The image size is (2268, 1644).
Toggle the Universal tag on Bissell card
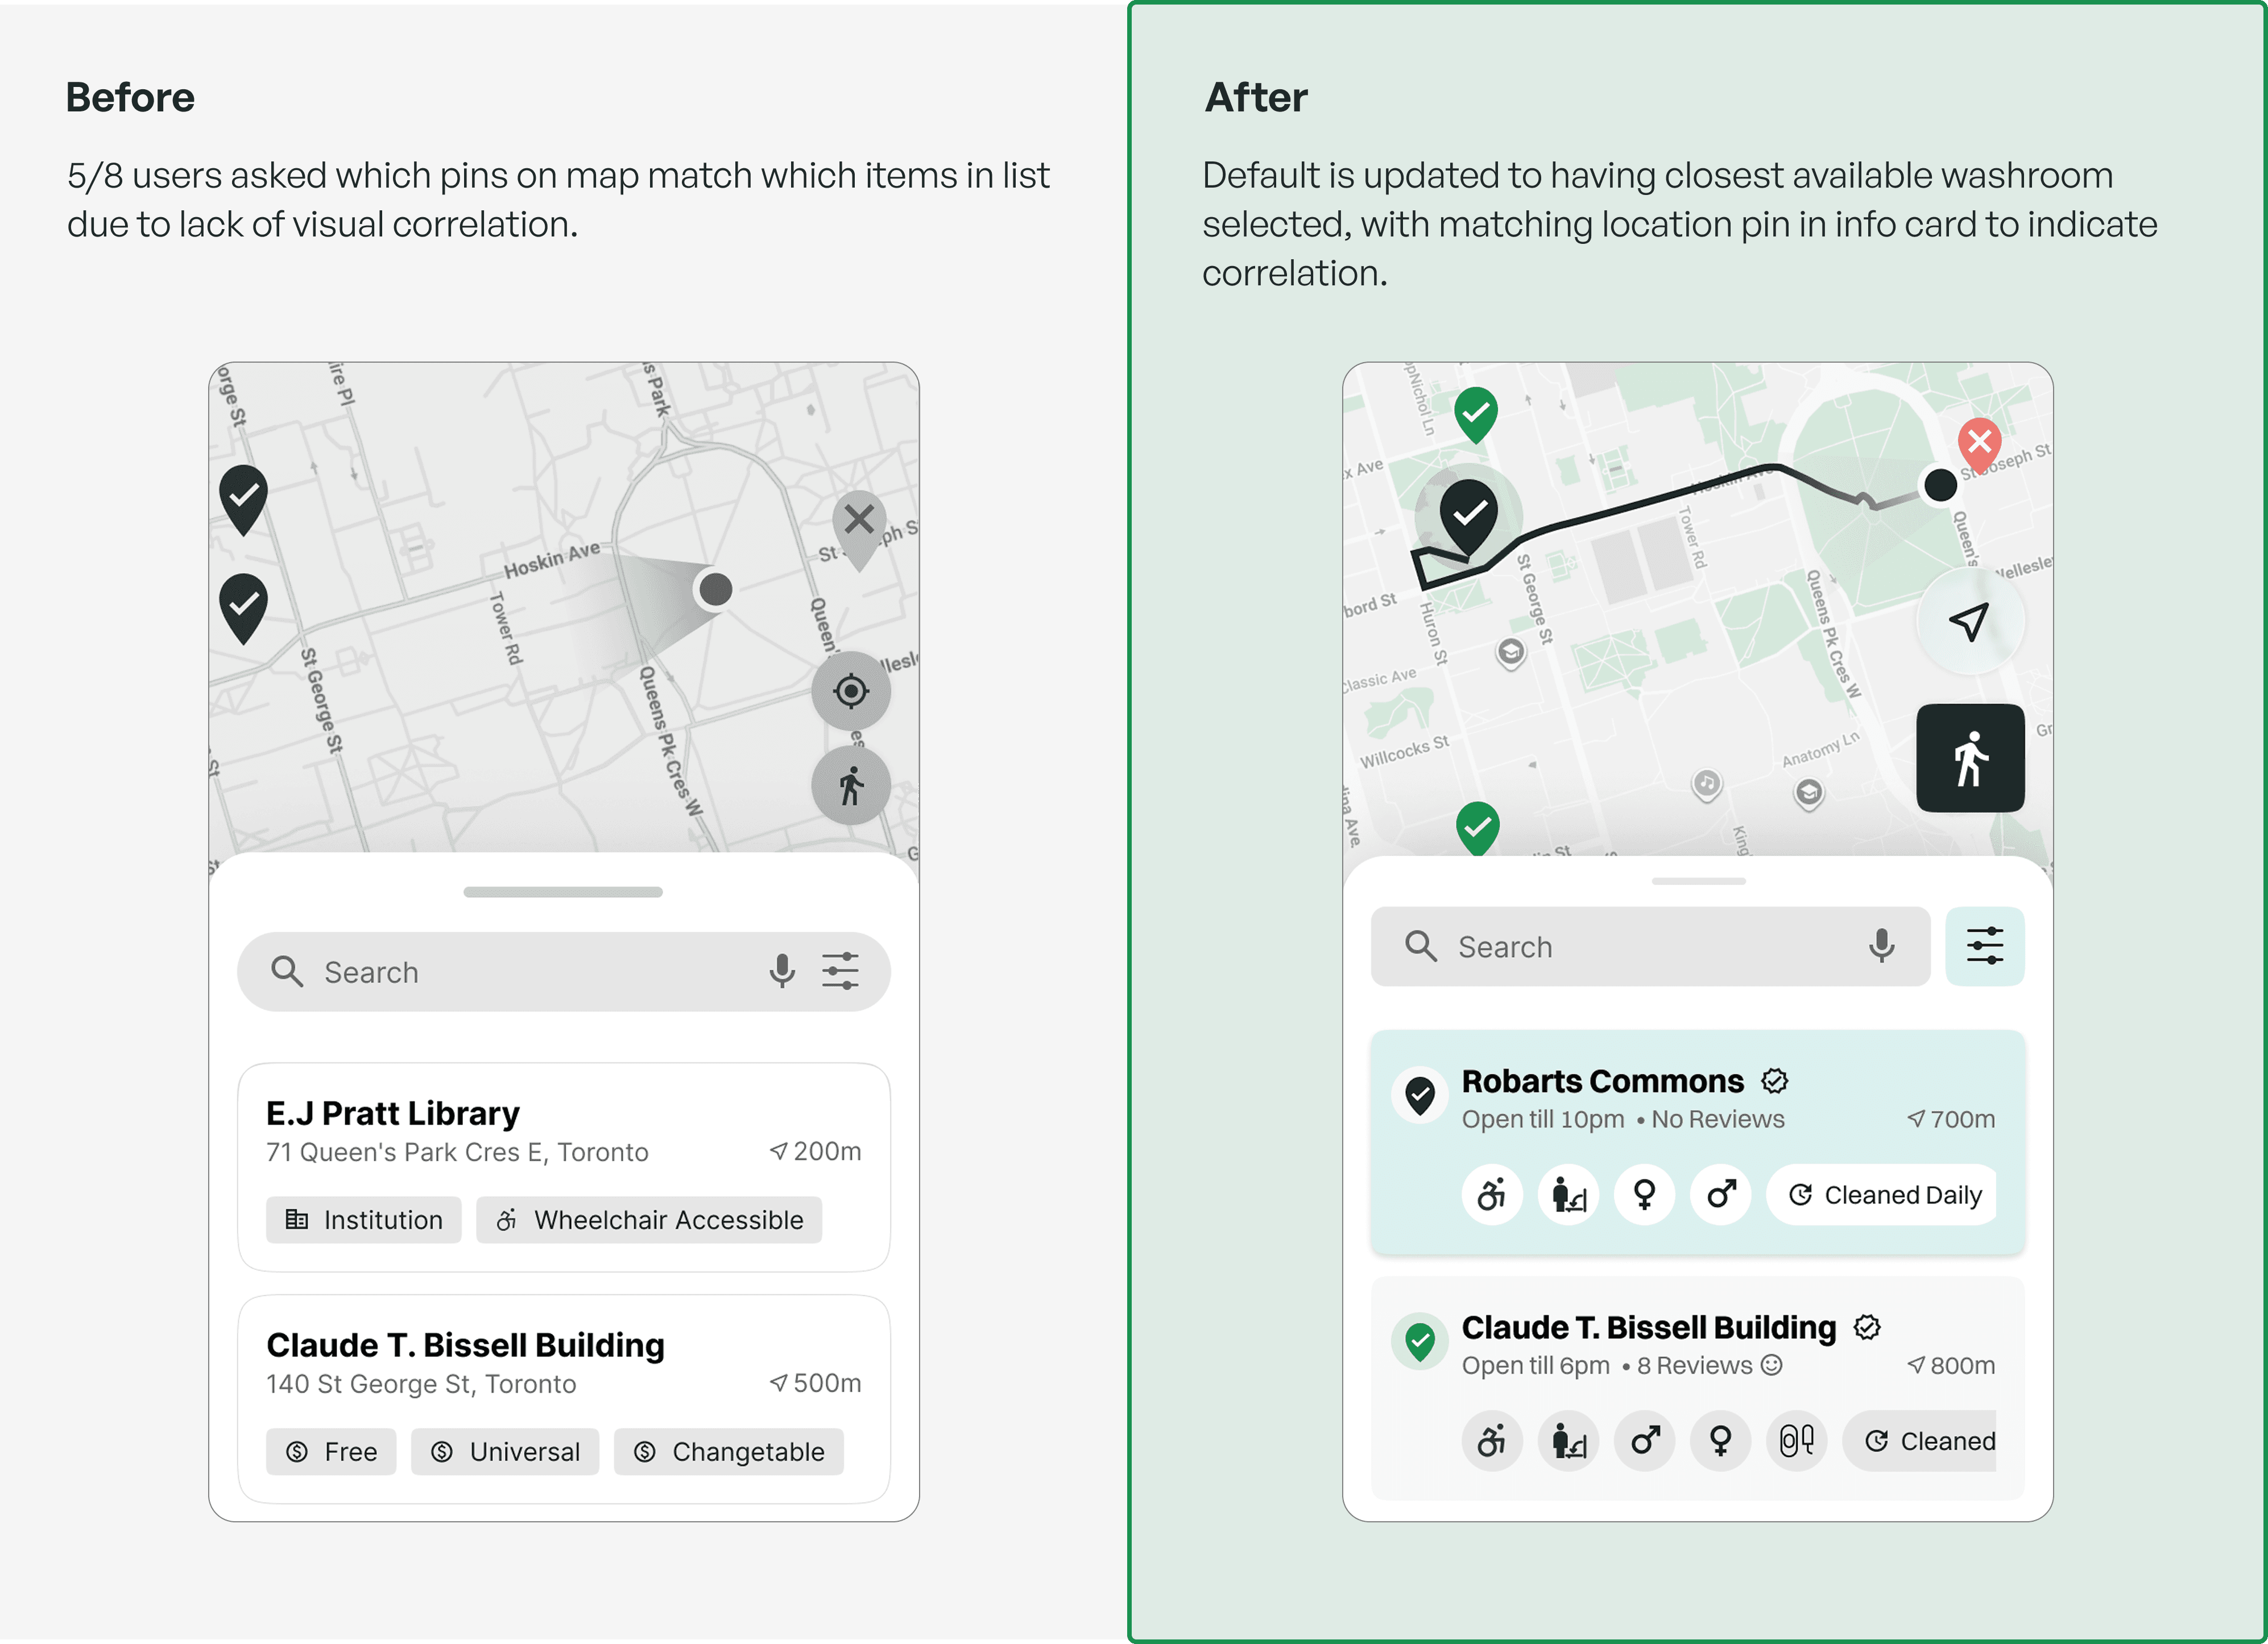coord(505,1451)
